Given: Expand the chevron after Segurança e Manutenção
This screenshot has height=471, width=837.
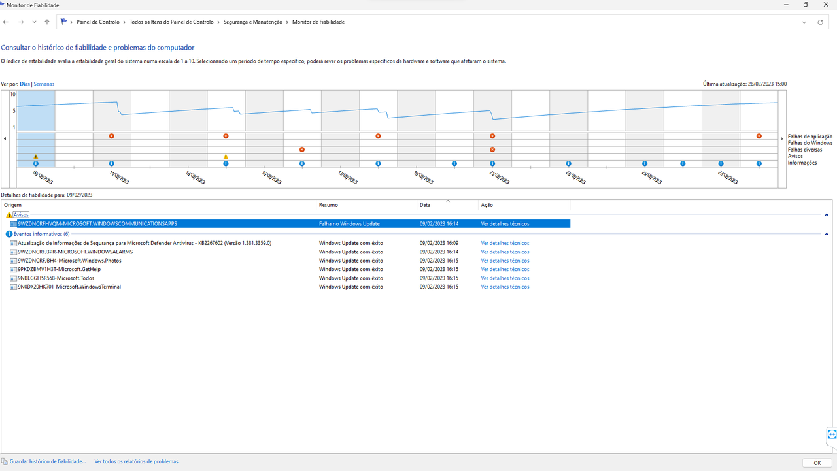Looking at the screenshot, I should point(287,22).
